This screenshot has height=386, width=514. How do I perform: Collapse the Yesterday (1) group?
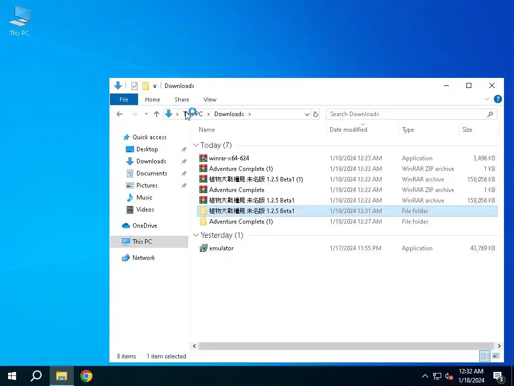click(196, 235)
